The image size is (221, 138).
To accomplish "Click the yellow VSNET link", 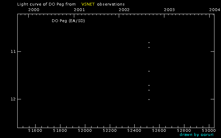I will click(x=88, y=4).
